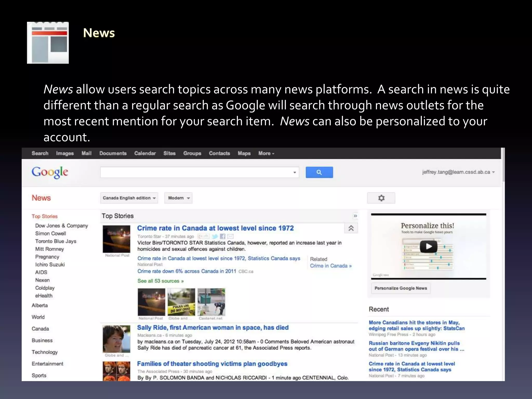Open Documents in the top navigation bar
Screen dimensions: 532x399
[113, 153]
